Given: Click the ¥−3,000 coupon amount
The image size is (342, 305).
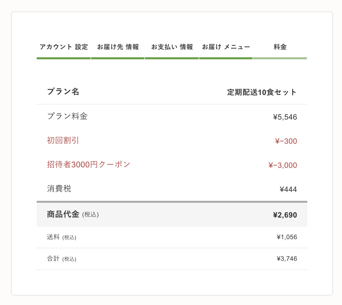Looking at the screenshot, I should point(283,165).
